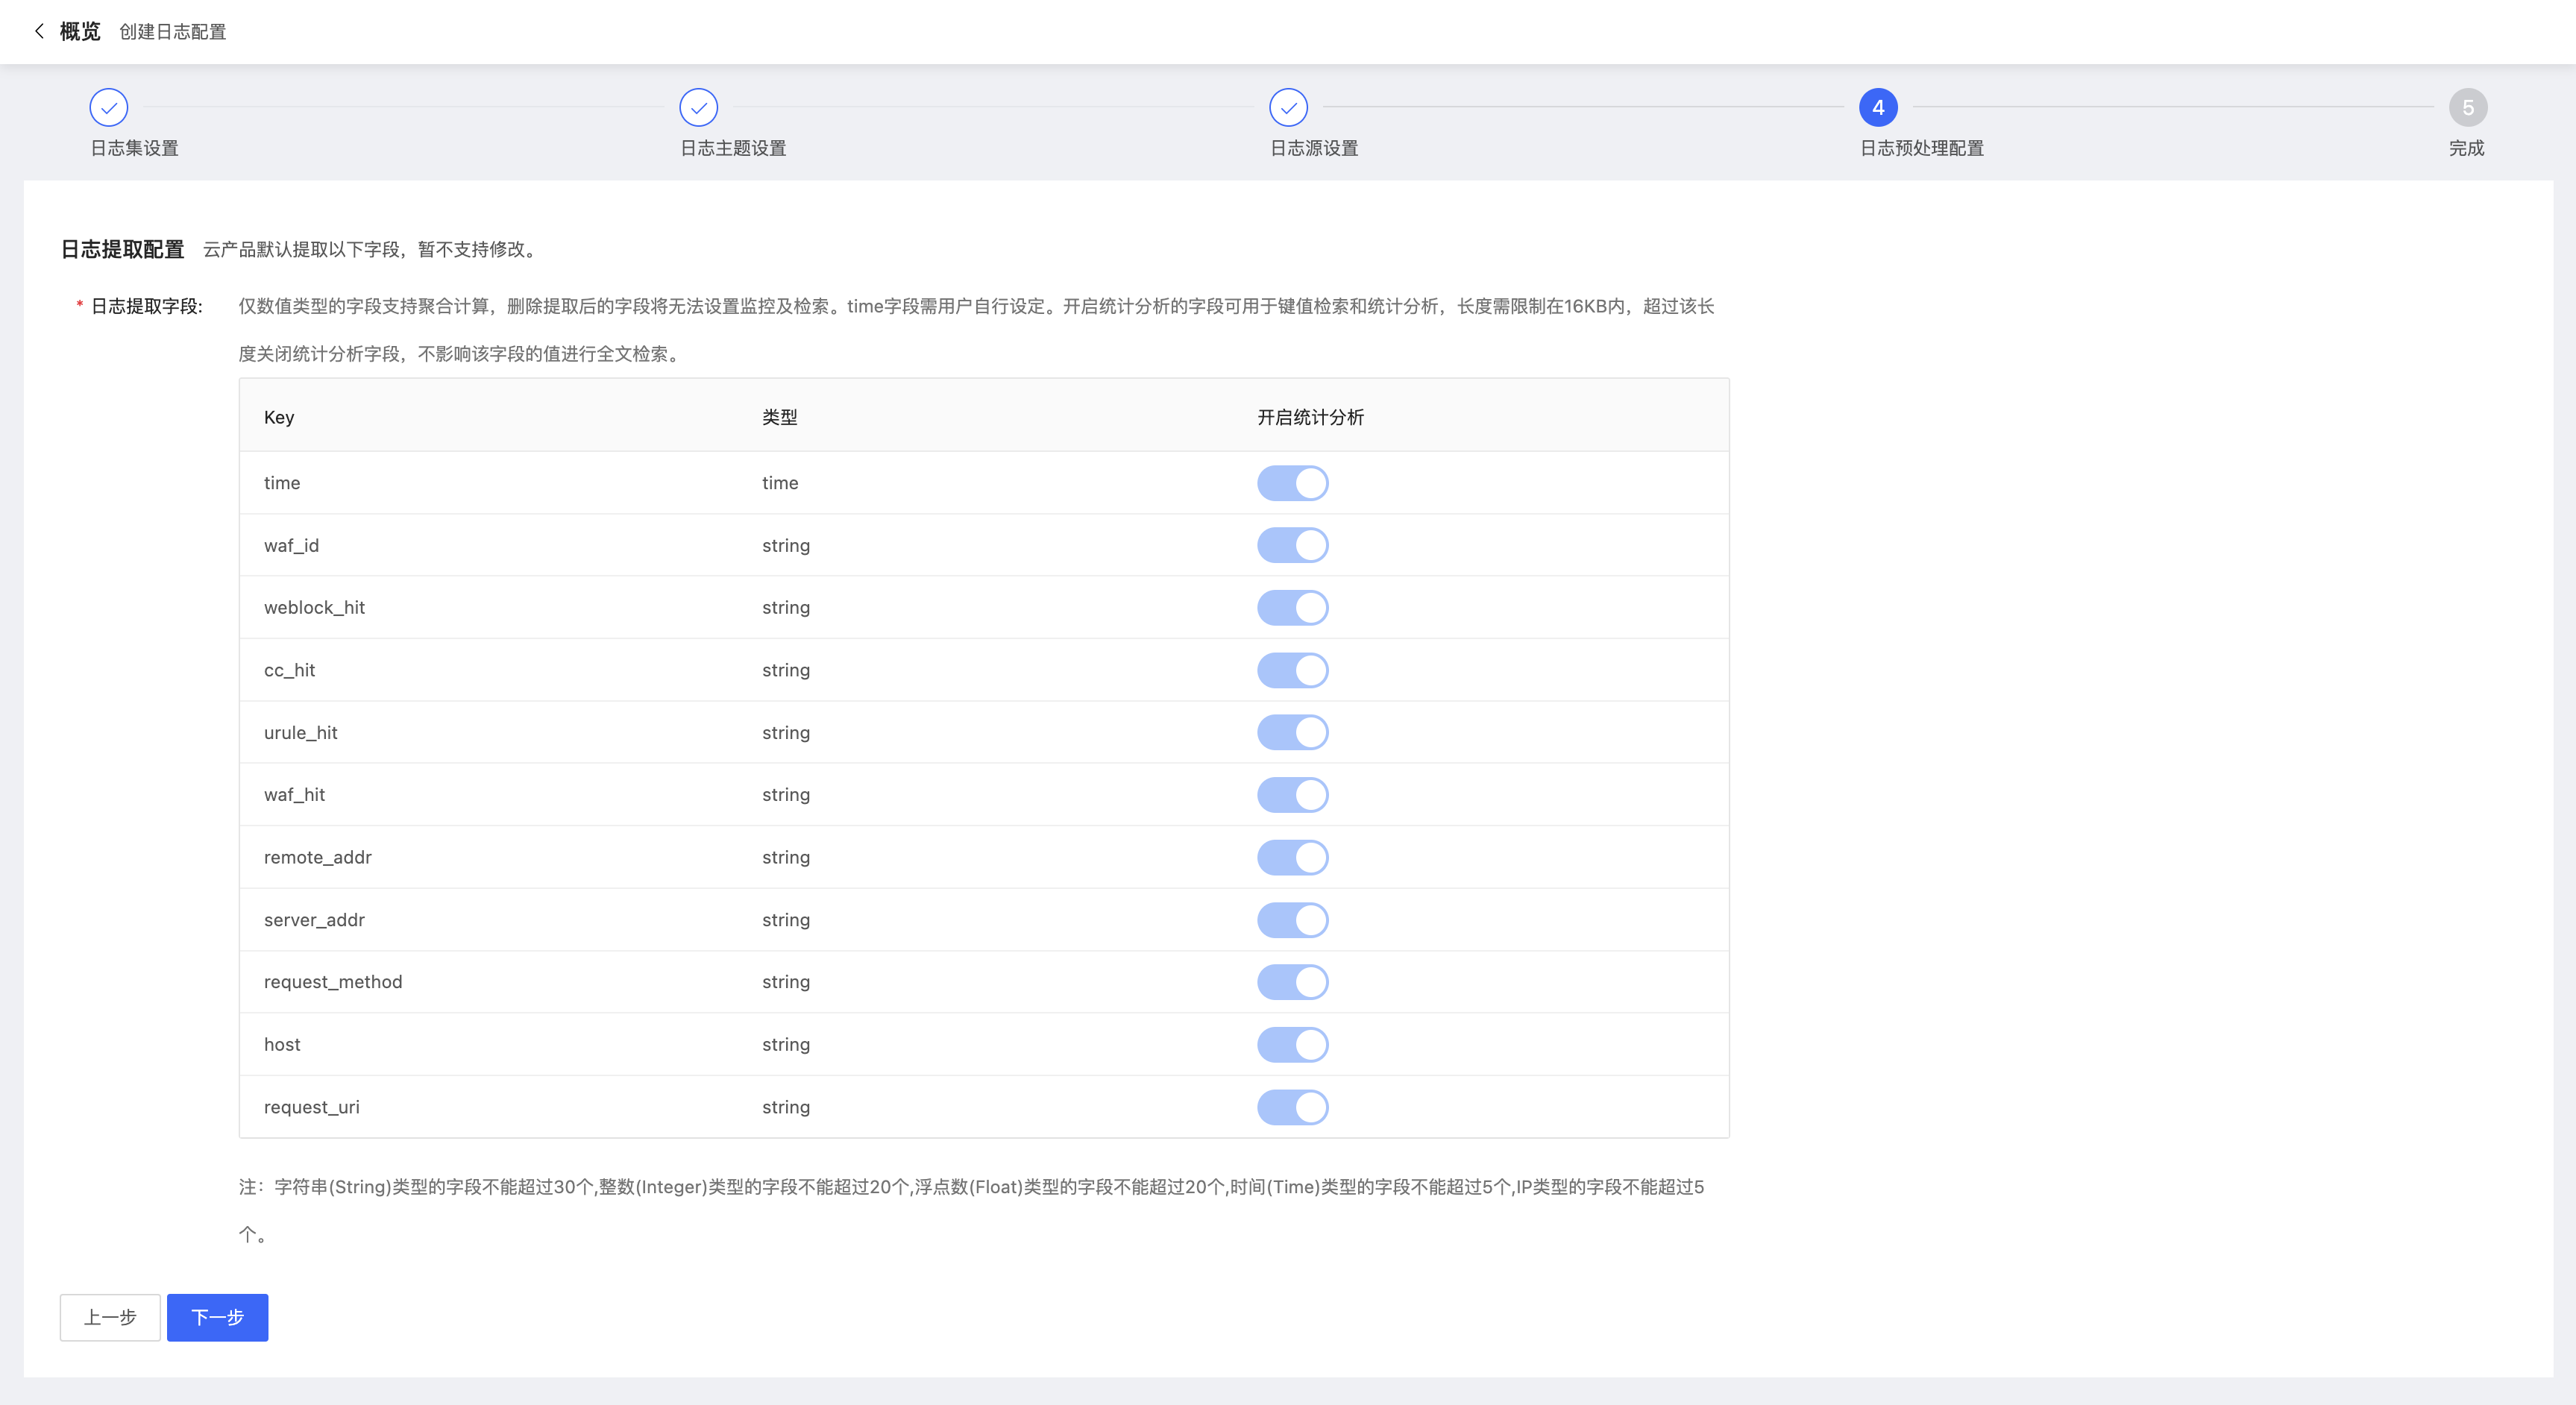The height and width of the screenshot is (1405, 2576).
Task: Select the 完成 step label
Action: click(x=2466, y=148)
